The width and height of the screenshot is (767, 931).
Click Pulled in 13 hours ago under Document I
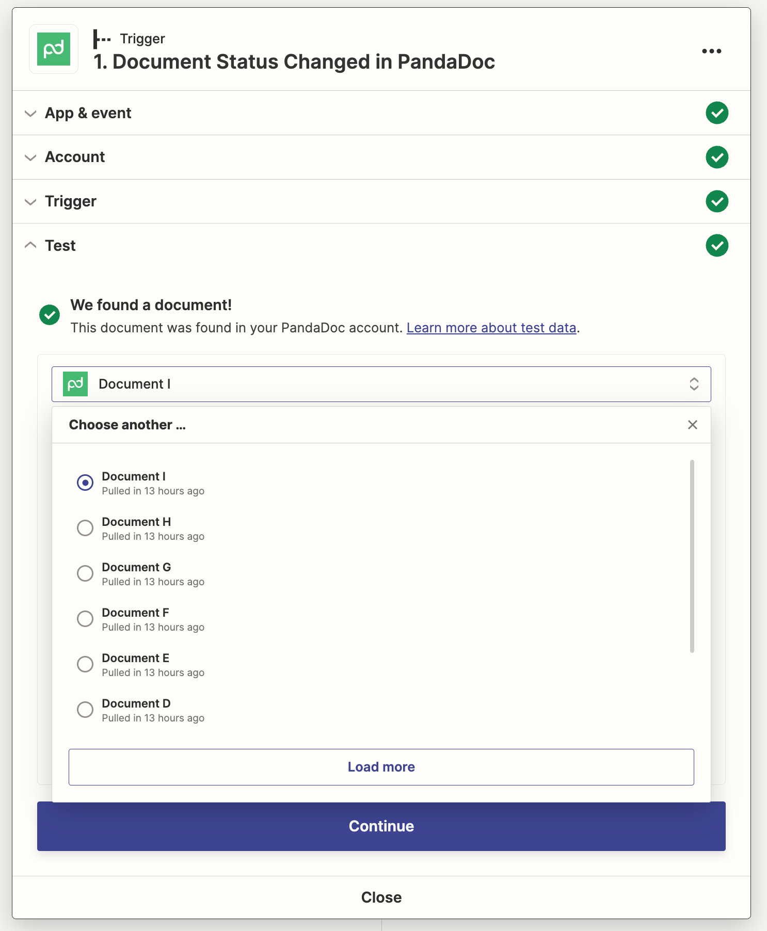pyautogui.click(x=153, y=491)
